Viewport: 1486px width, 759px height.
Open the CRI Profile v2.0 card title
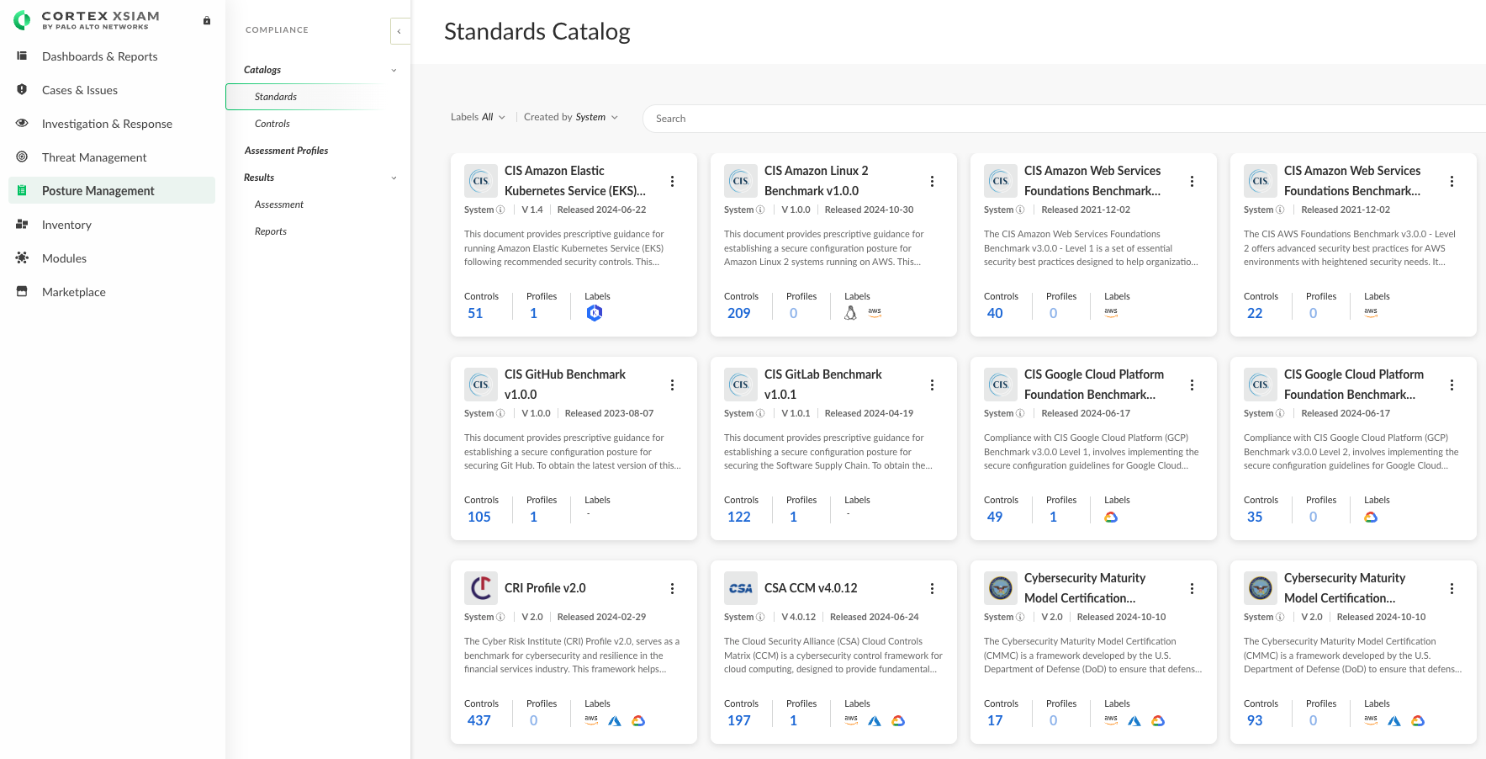[x=545, y=588]
